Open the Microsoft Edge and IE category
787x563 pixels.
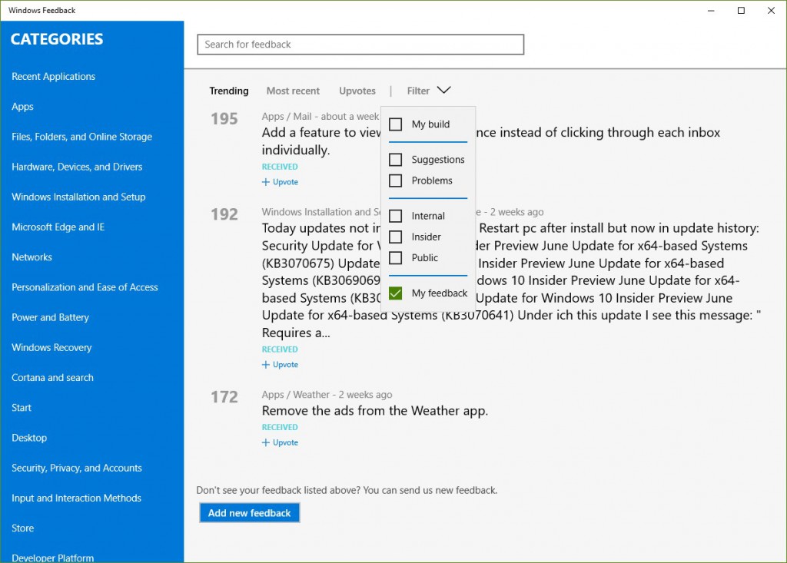pyautogui.click(x=58, y=227)
